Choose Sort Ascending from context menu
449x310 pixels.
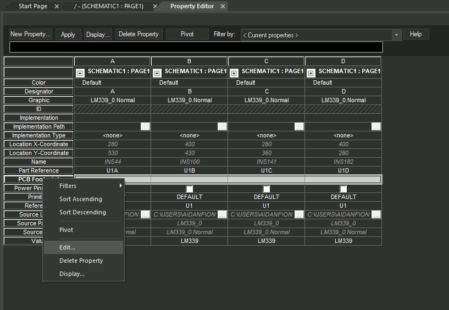tap(84, 199)
